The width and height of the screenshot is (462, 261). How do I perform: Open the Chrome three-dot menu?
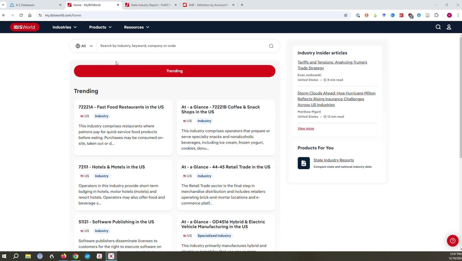[x=458, y=15]
